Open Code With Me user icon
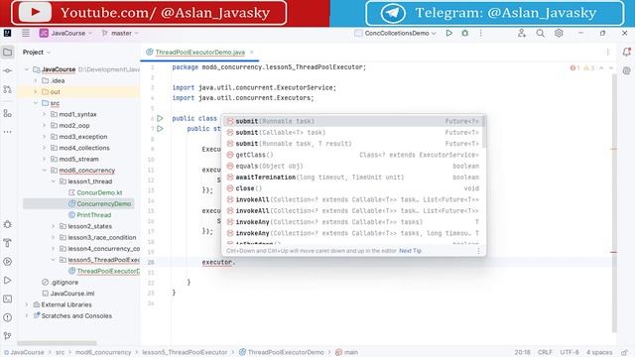The width and height of the screenshot is (635, 357). coord(522,33)
